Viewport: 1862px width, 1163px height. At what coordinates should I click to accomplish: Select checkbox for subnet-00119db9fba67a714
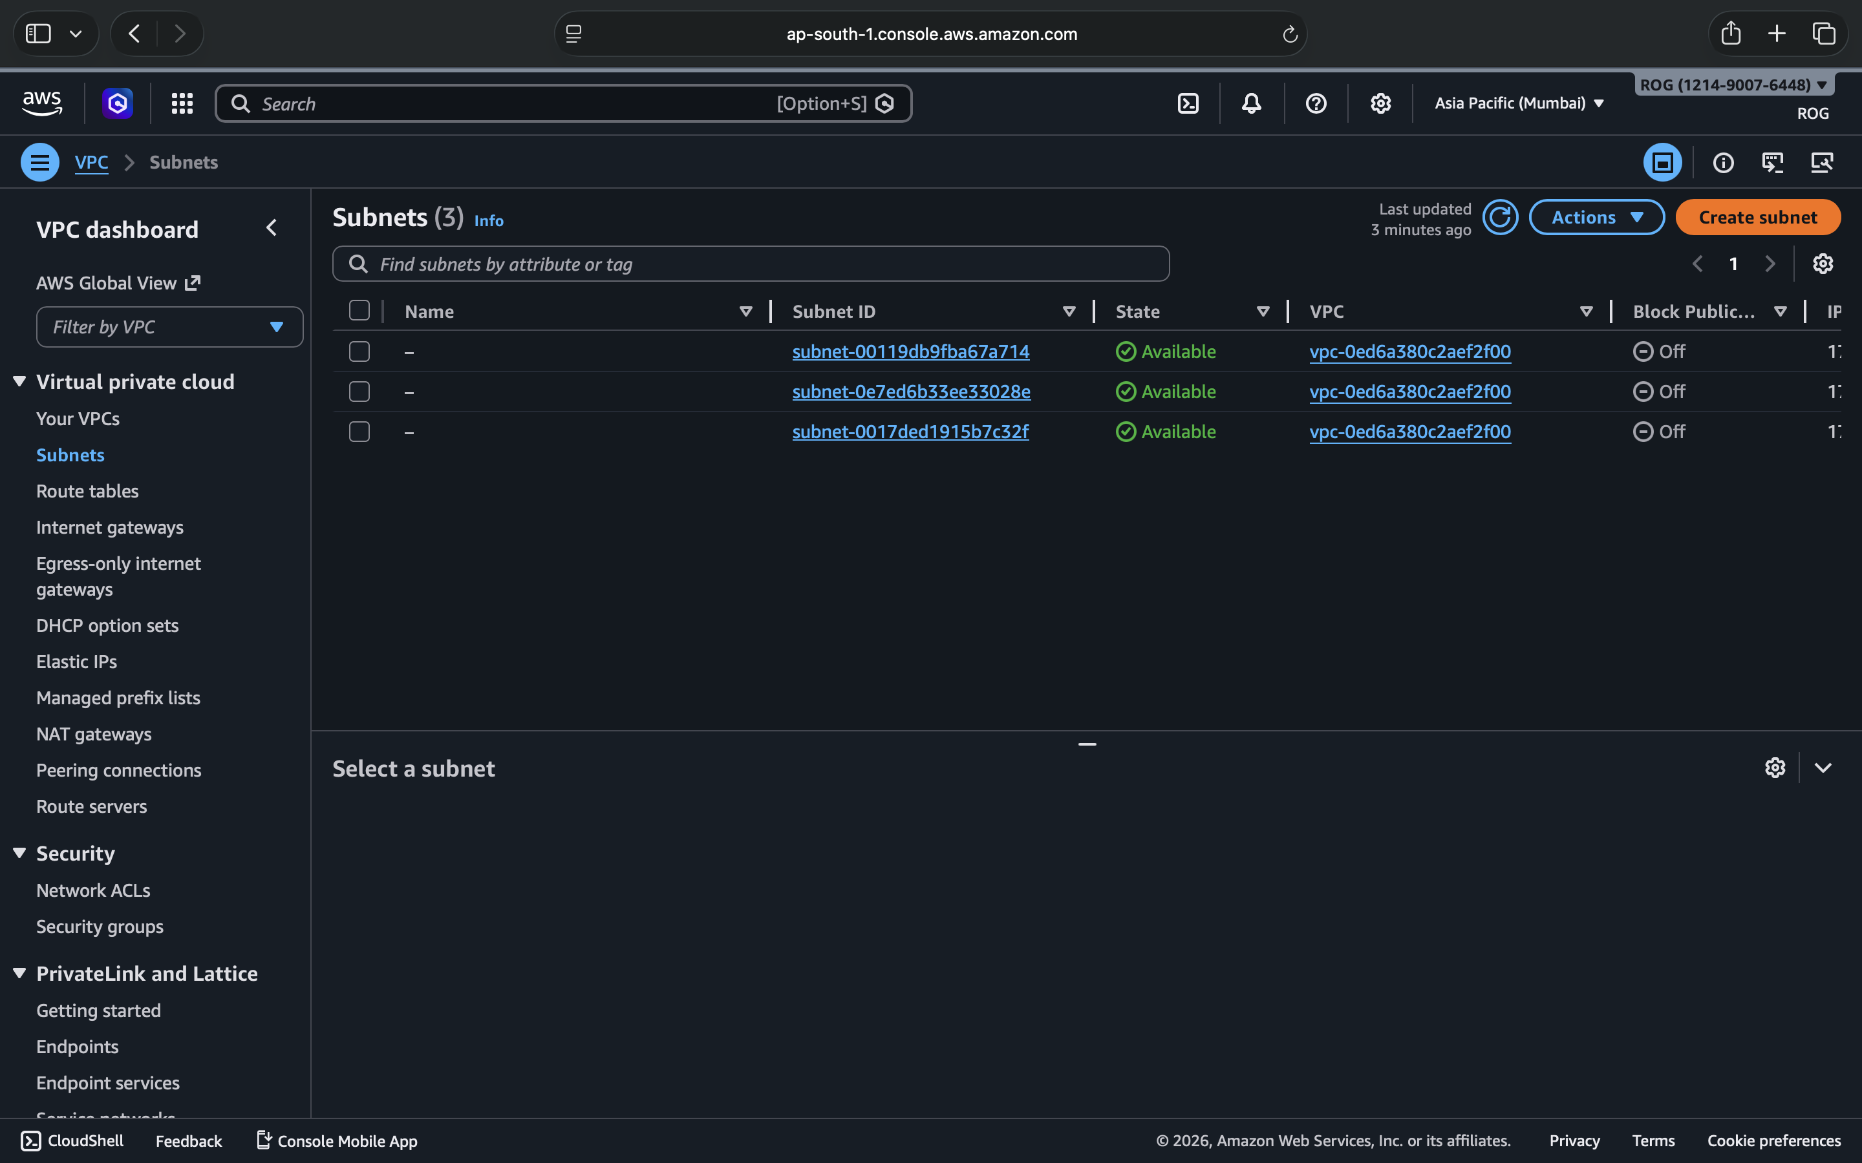(x=359, y=351)
